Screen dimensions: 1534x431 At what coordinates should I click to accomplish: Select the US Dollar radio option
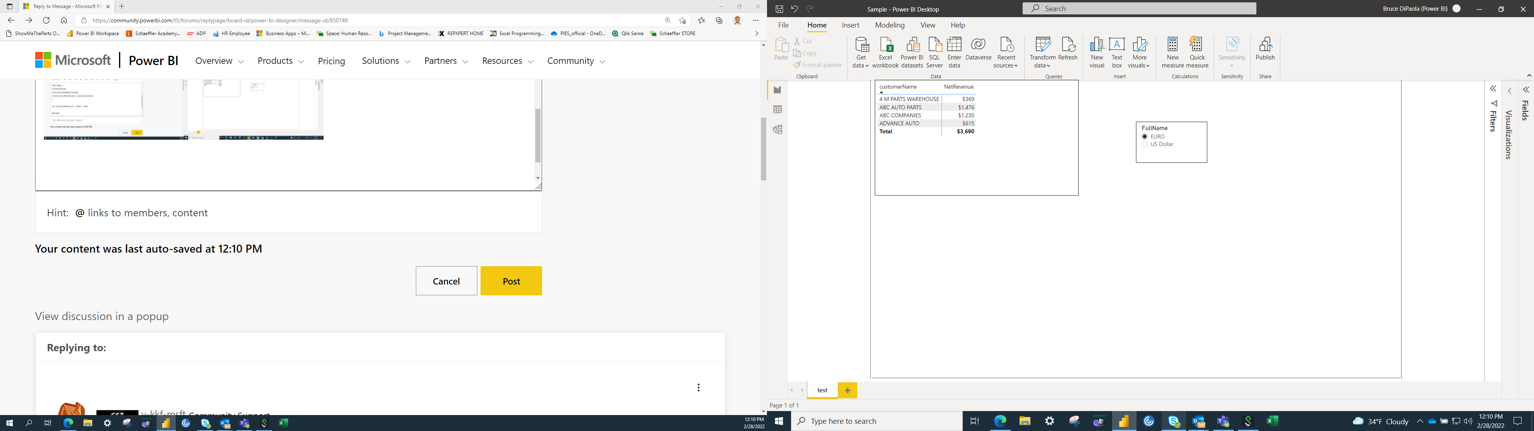[x=1145, y=144]
